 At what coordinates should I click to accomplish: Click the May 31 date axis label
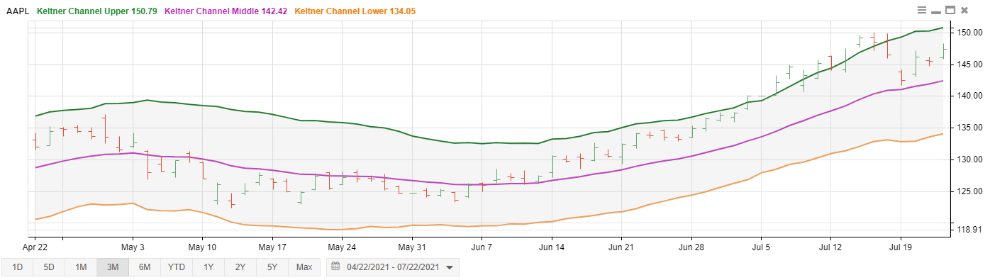click(x=412, y=247)
